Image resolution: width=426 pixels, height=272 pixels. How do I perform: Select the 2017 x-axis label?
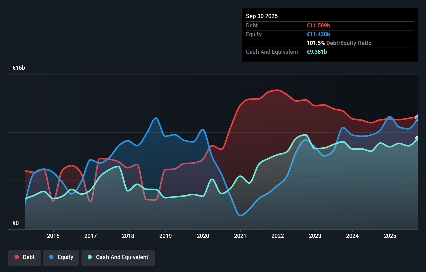pyautogui.click(x=91, y=236)
